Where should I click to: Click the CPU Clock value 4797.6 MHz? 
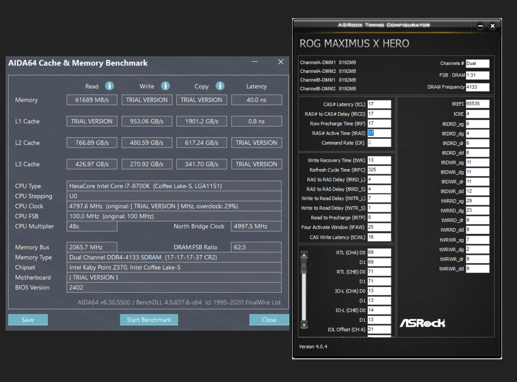coord(174,206)
